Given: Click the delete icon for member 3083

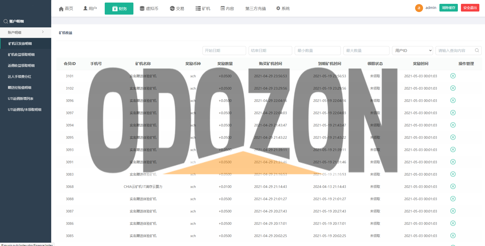Looking at the screenshot, I should click(x=453, y=174).
